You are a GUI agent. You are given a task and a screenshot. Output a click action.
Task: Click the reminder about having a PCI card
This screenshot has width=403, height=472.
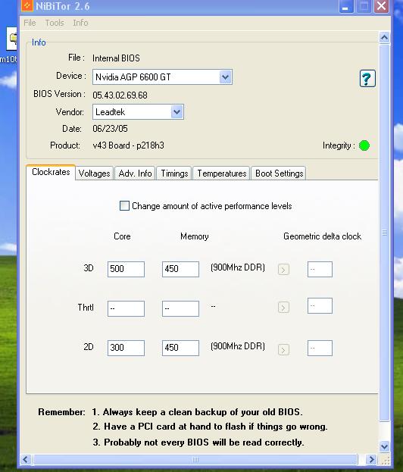[210, 427]
